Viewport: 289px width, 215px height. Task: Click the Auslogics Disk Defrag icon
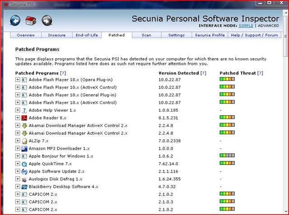24,179
